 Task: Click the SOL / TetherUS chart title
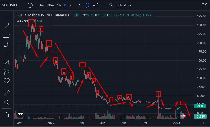43,15
